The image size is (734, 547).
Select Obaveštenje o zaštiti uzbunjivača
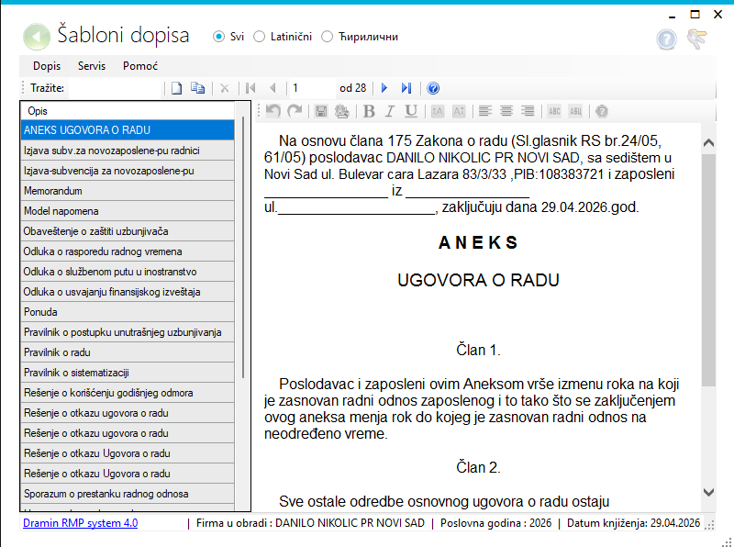(128, 231)
